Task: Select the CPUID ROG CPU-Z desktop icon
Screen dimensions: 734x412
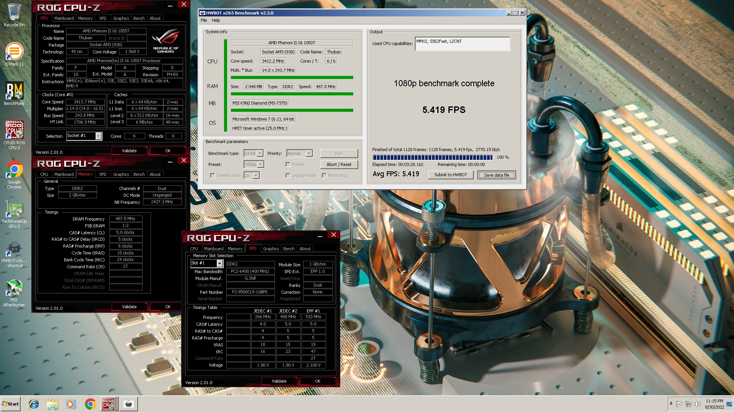Action: [14, 135]
